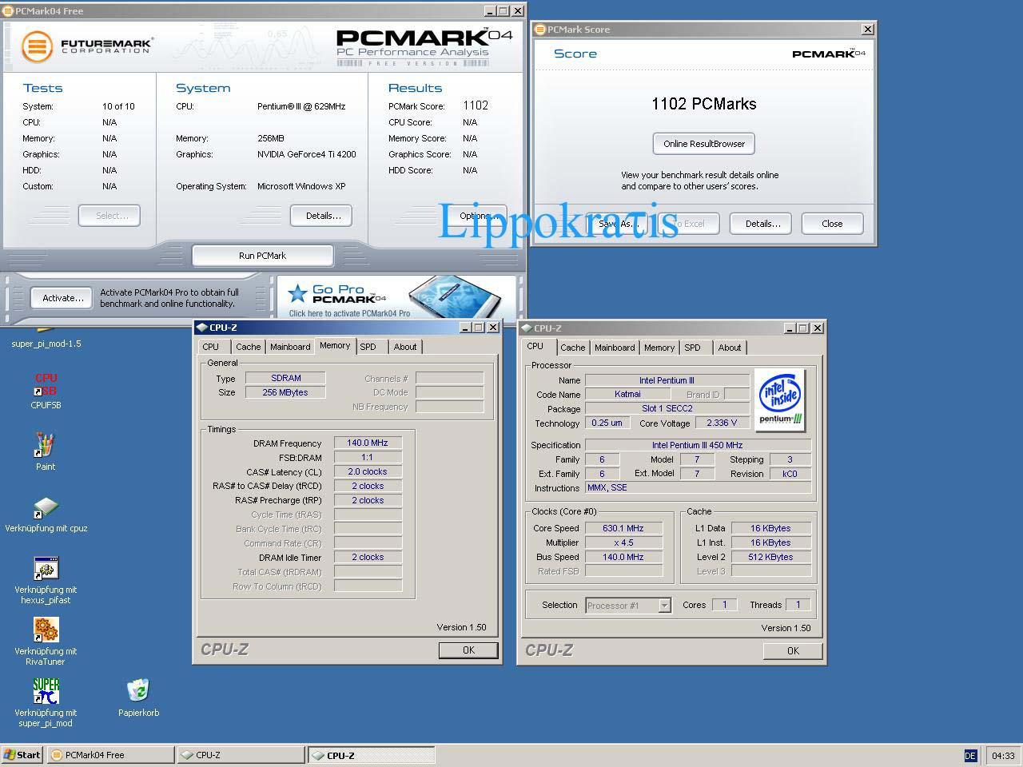Image resolution: width=1023 pixels, height=767 pixels.
Task: Open Cache tab in Memory CPU-Z window
Action: coord(248,347)
